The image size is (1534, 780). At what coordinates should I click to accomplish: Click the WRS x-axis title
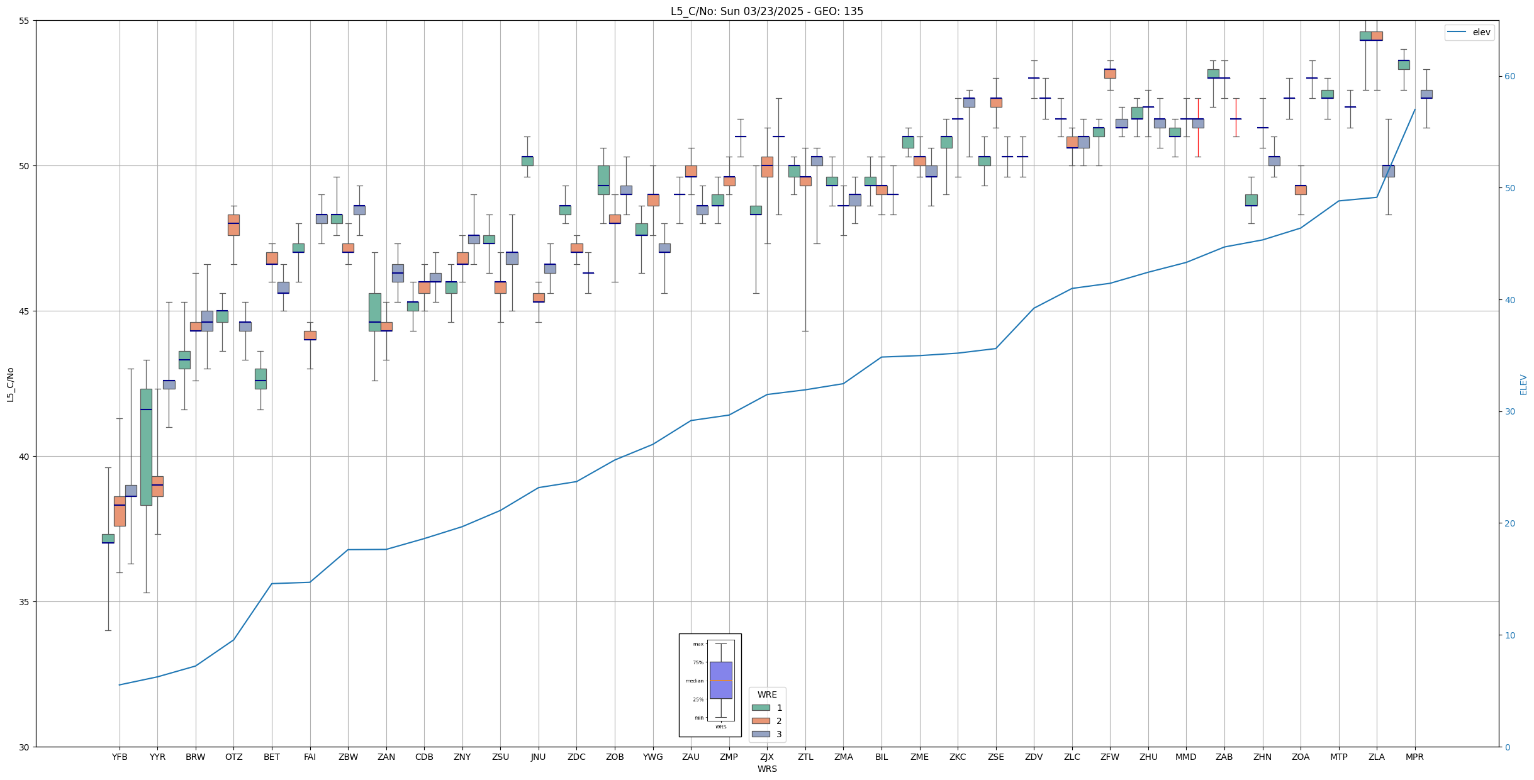(767, 769)
